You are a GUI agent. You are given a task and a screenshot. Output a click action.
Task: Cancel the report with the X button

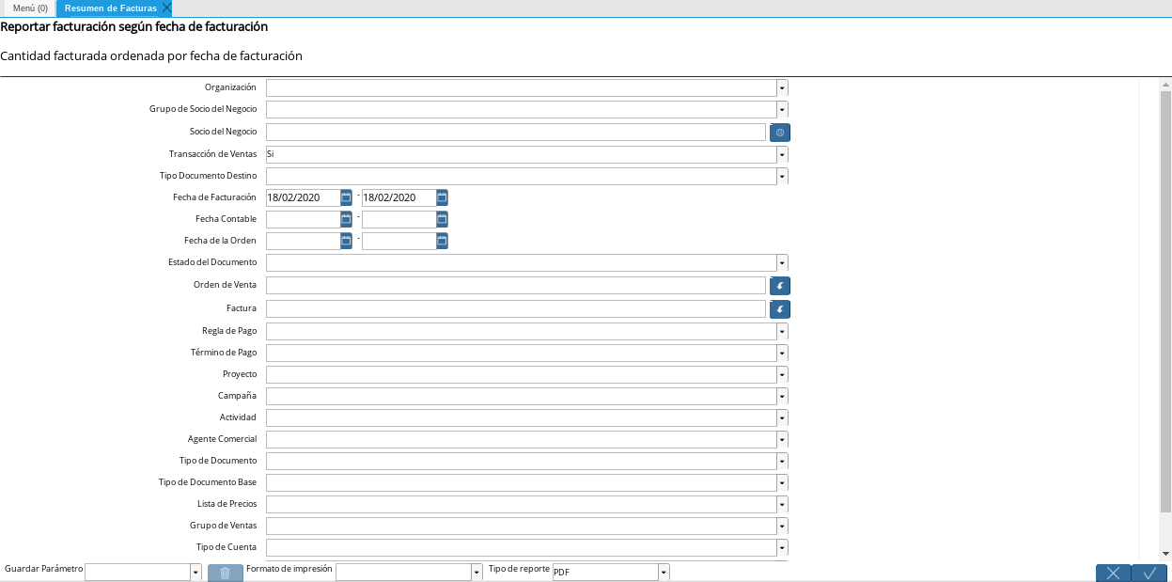tap(1113, 573)
